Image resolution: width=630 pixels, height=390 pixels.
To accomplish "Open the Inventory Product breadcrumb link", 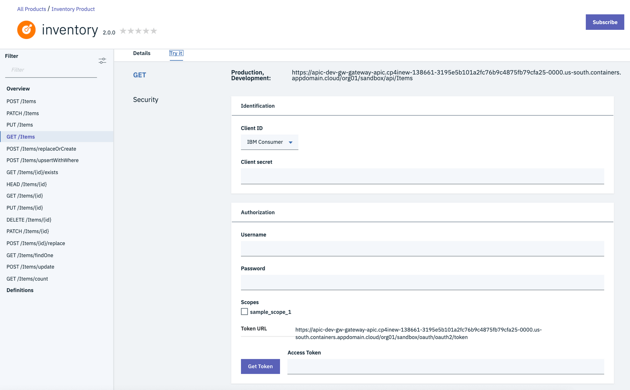I will coord(73,9).
